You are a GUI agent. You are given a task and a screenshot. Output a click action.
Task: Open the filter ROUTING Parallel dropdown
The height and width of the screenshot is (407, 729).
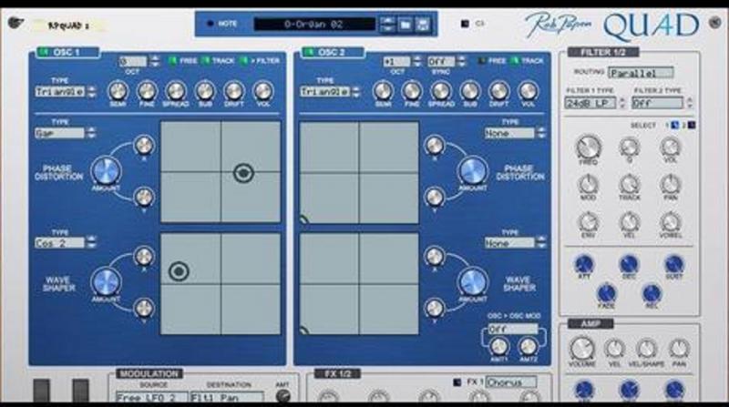tap(642, 73)
